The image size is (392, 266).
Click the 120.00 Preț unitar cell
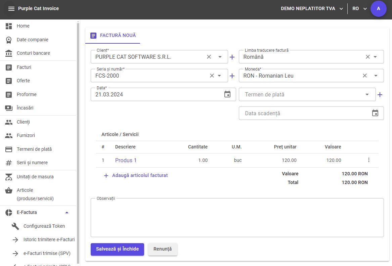(x=289, y=160)
